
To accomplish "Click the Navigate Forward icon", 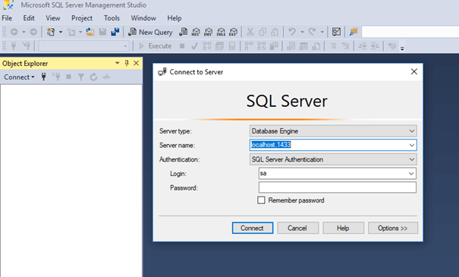I will 33,32.
